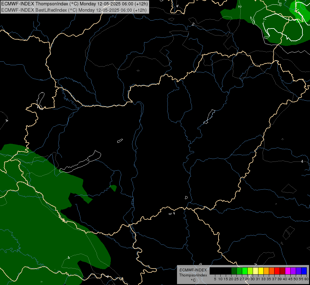This screenshot has width=310, height=285.
Task: Click the yellow-green 29-30 legend swatch
Action: [x=250, y=271]
